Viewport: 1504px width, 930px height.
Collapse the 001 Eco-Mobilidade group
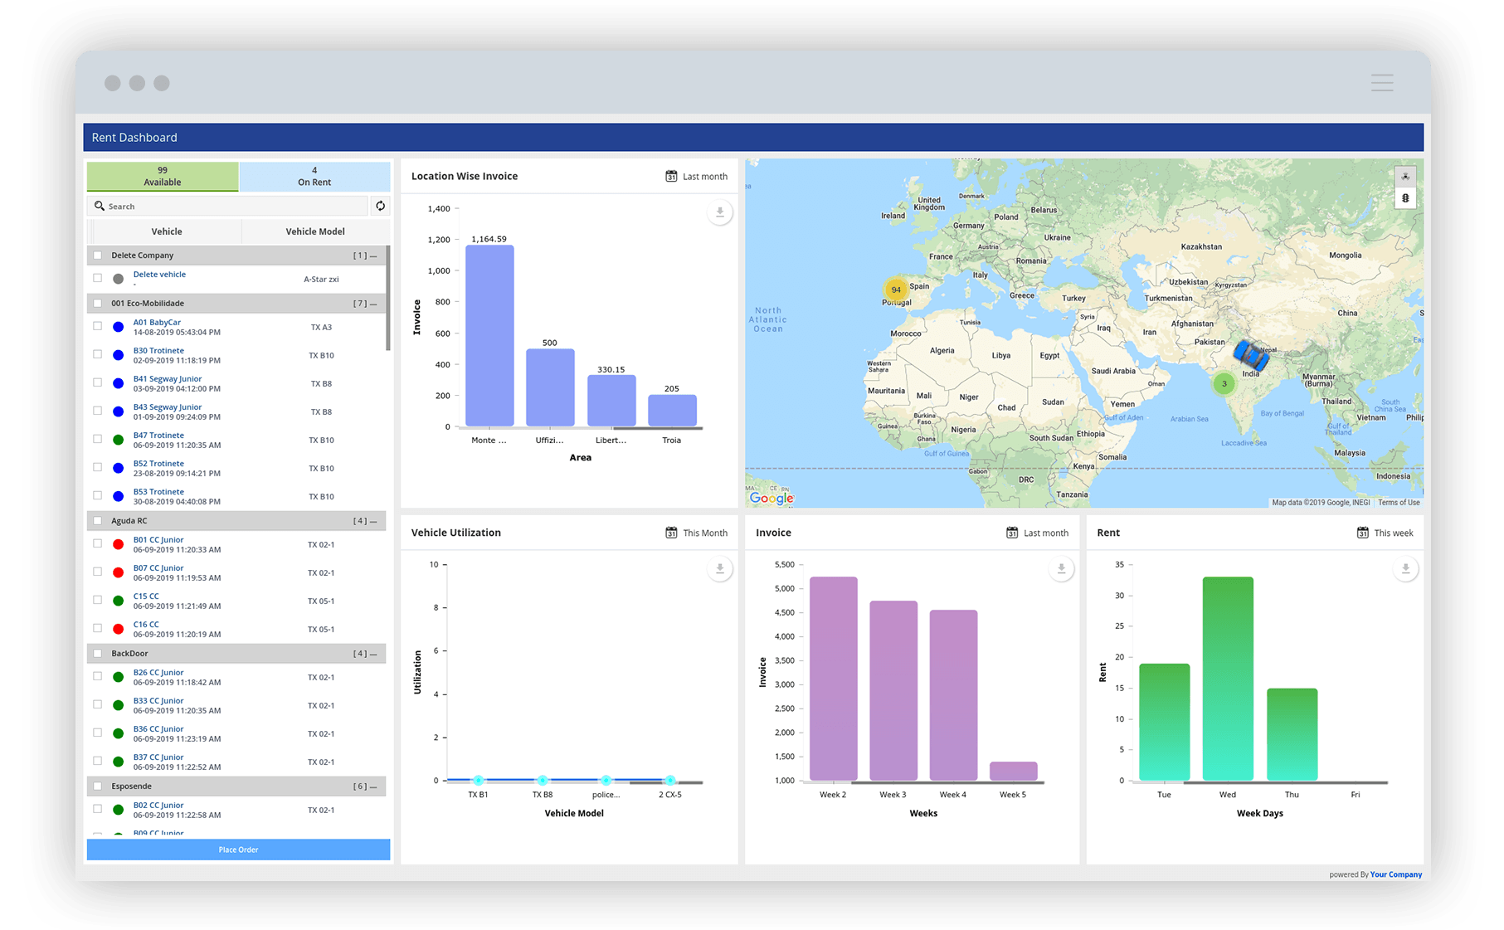(x=375, y=304)
